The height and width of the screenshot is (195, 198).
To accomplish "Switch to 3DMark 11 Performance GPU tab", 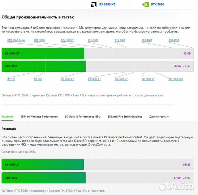I will click(x=83, y=117).
